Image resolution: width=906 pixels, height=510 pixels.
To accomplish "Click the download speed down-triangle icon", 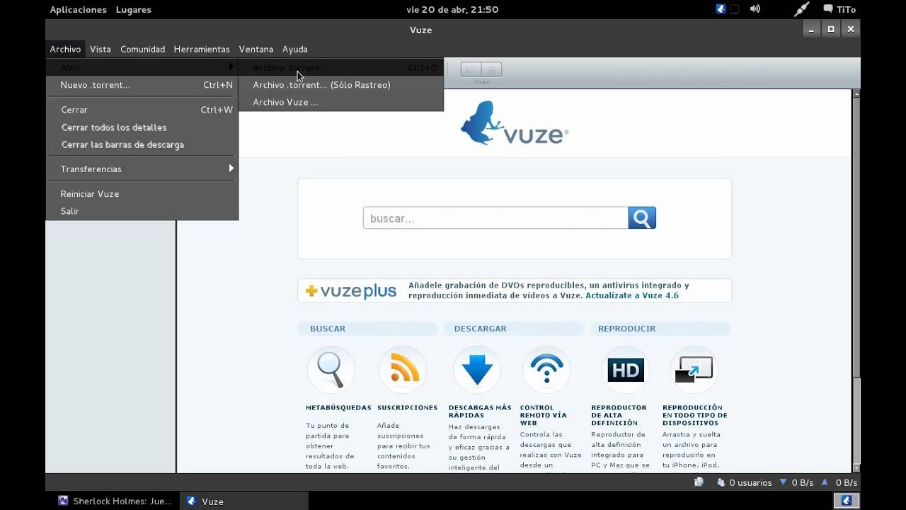I will click(x=784, y=482).
